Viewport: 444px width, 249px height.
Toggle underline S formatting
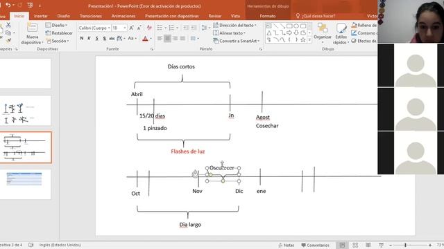click(x=97, y=38)
